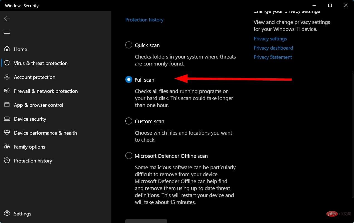354x223 pixels.
Task: Open the Privacy dashboard link
Action: tap(273, 48)
